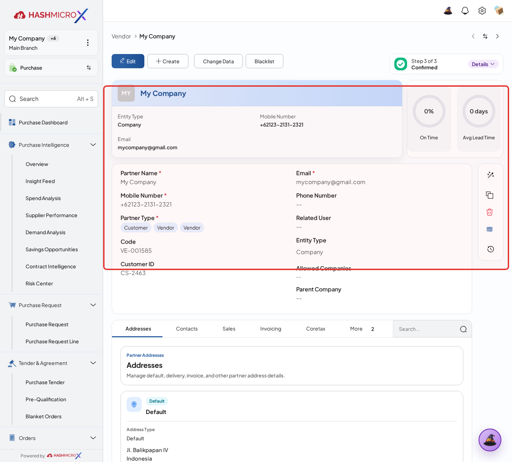The image size is (512, 462).
Task: Click the wizard hat icon in top bar
Action: tap(448, 11)
